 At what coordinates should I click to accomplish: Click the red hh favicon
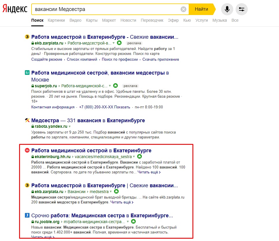27,150
